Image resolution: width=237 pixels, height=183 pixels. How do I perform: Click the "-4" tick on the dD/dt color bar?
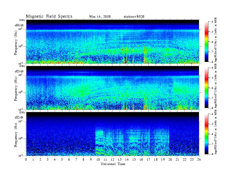pos(212,68)
